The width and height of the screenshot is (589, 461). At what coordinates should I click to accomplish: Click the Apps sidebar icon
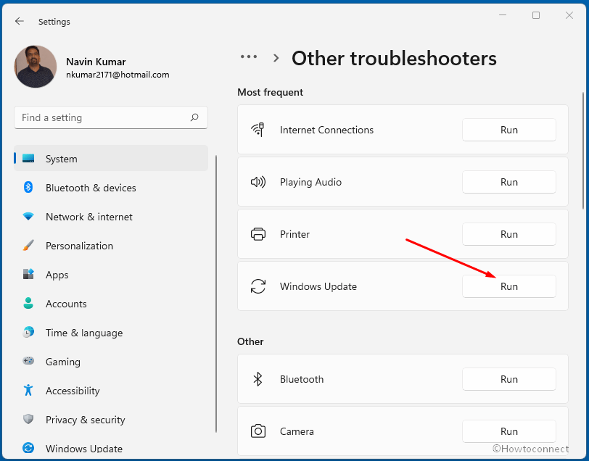coord(28,274)
